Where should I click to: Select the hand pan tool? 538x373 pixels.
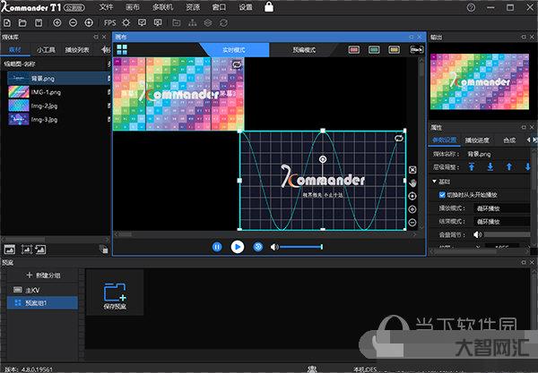coord(412,183)
